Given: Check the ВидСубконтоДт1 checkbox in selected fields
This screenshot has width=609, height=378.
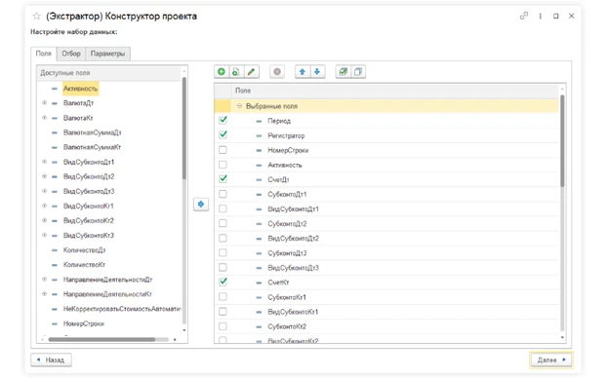Looking at the screenshot, I should click(223, 208).
